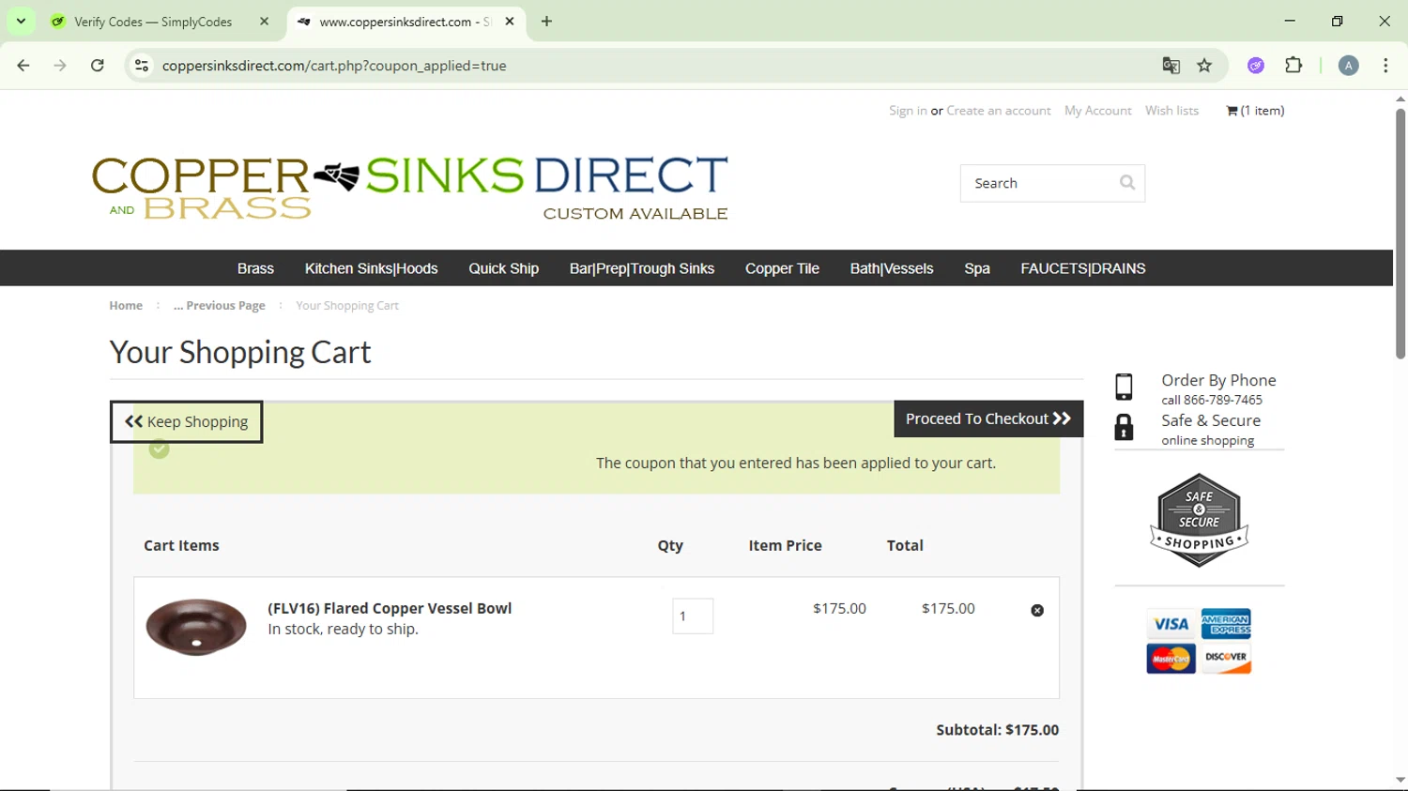Click the 'In stock, ready to ship.' text
The height and width of the screenshot is (791, 1408).
click(343, 630)
